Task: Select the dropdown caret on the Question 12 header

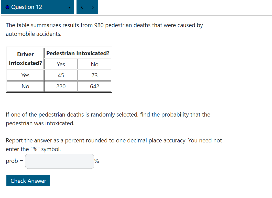Action: [x=69, y=8]
